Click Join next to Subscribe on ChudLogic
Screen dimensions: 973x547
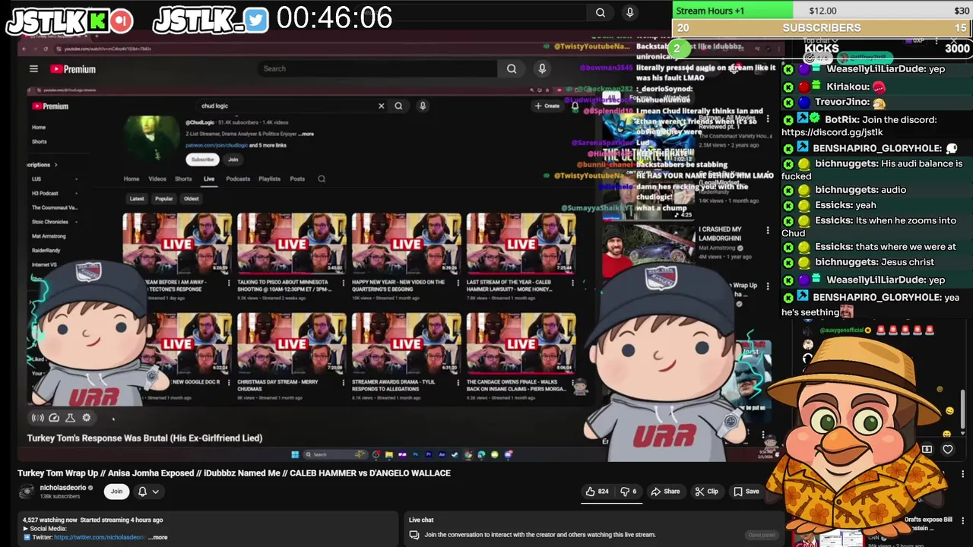(233, 160)
